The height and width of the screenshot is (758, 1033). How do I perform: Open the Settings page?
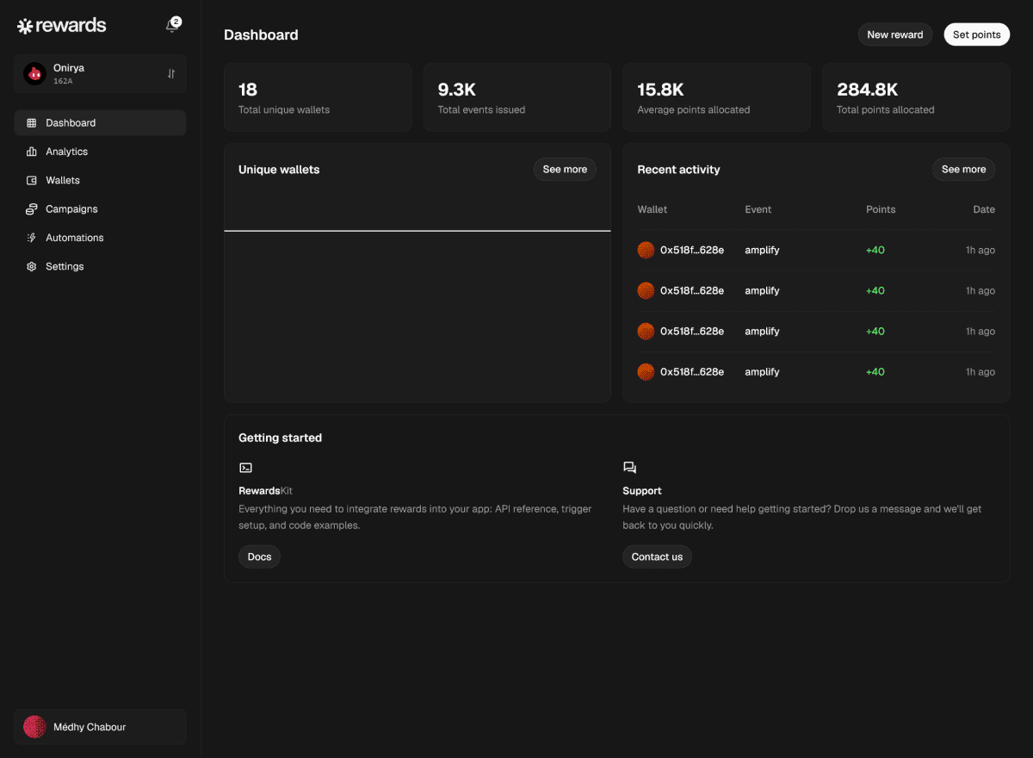tap(100, 266)
